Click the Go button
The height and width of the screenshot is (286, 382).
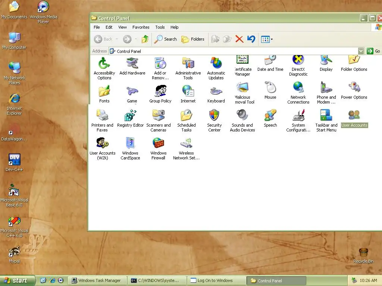pyautogui.click(x=374, y=51)
